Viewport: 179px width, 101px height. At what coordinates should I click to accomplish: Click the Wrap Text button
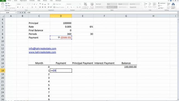[x=57, y=4]
